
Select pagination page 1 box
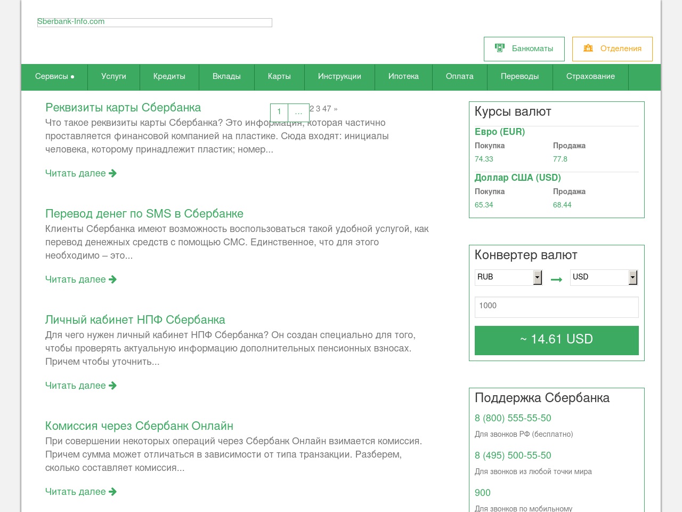tap(279, 112)
